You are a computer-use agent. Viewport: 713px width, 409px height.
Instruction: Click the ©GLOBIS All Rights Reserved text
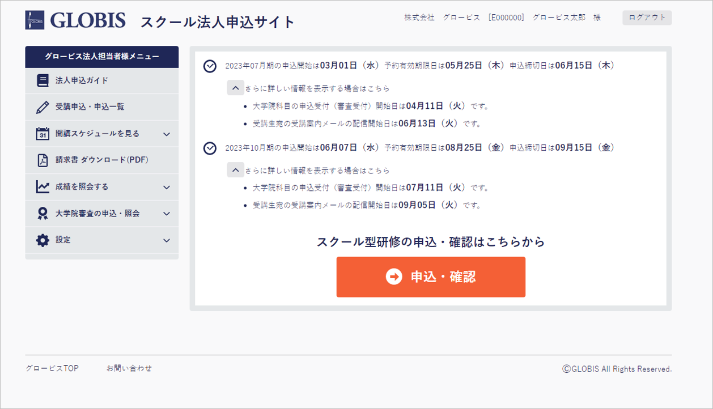click(x=617, y=369)
